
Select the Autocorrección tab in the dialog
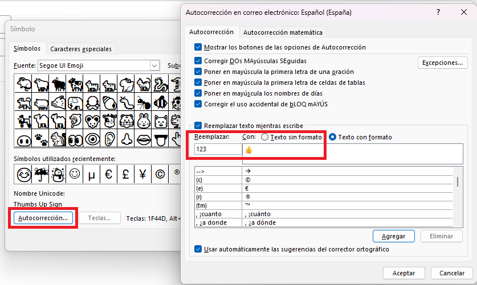click(211, 32)
